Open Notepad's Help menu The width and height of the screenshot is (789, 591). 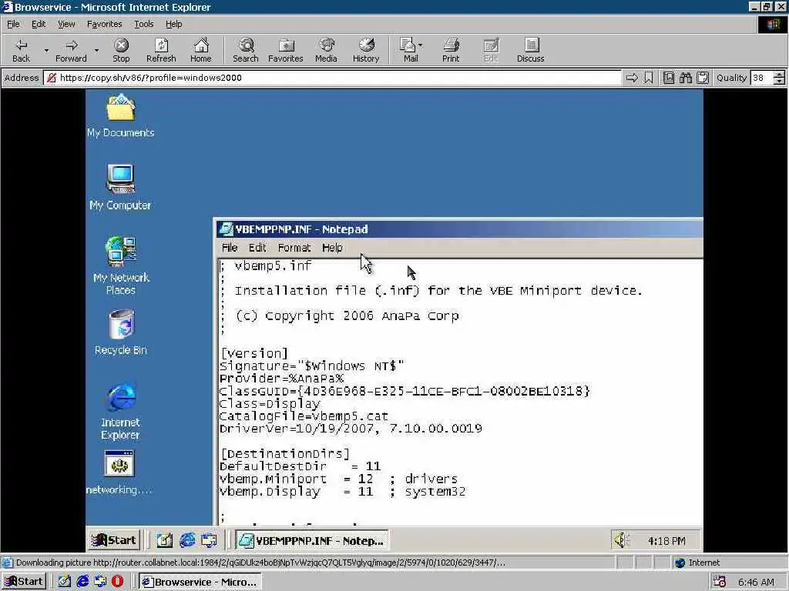[x=332, y=247]
